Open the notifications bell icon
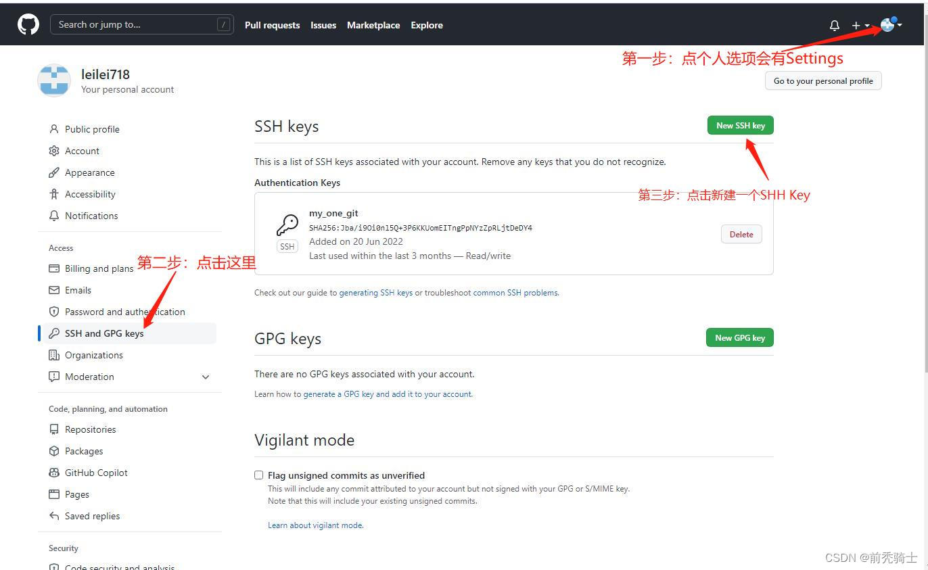The height and width of the screenshot is (570, 928). click(x=835, y=25)
